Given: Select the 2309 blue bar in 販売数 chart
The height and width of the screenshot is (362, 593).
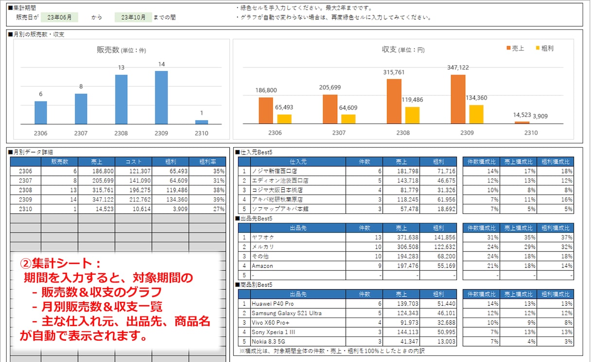Looking at the screenshot, I should [x=161, y=98].
